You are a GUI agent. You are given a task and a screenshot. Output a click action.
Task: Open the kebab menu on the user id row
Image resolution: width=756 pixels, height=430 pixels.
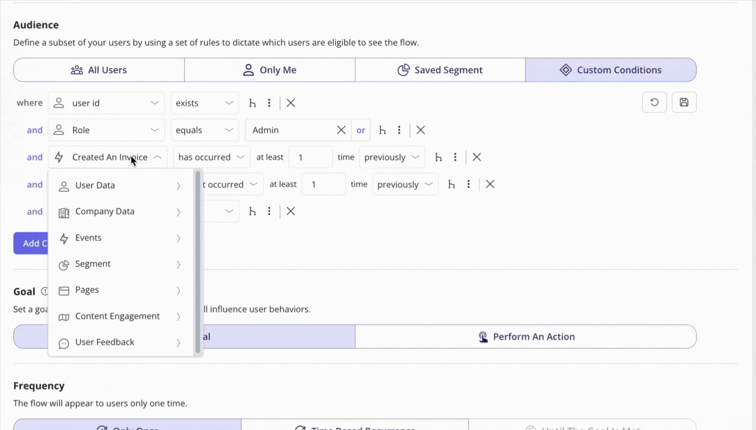269,103
